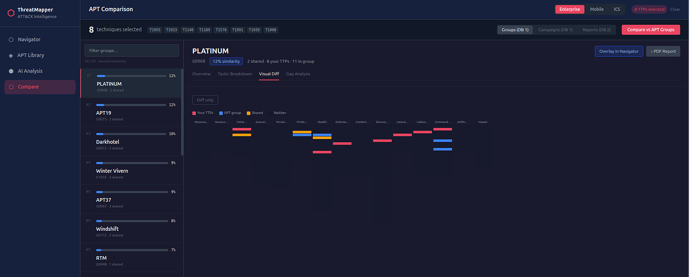Select the Enterprise domain toggle
Image resolution: width=696 pixels, height=277 pixels.
[x=570, y=9]
